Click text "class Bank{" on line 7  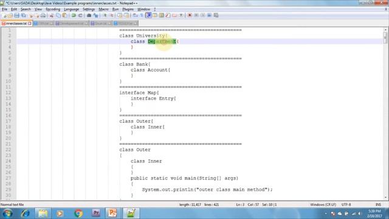tap(135, 64)
